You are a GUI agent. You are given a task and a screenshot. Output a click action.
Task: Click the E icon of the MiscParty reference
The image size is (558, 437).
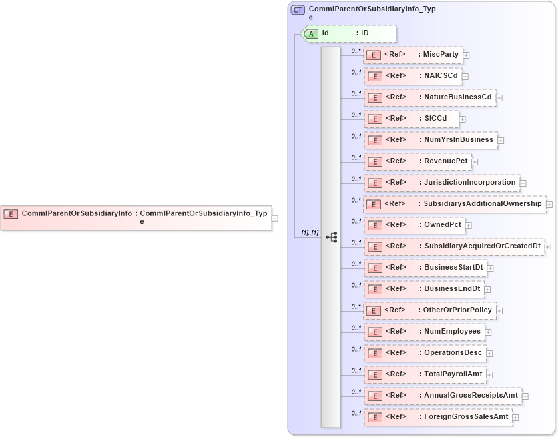pos(374,55)
